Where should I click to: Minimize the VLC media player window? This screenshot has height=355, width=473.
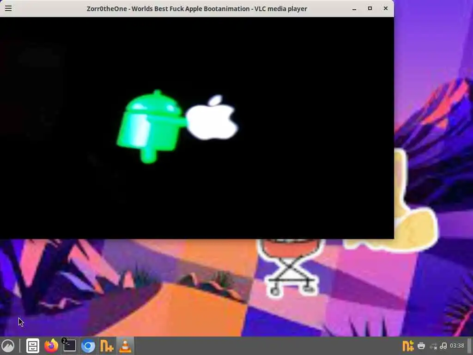(x=354, y=9)
